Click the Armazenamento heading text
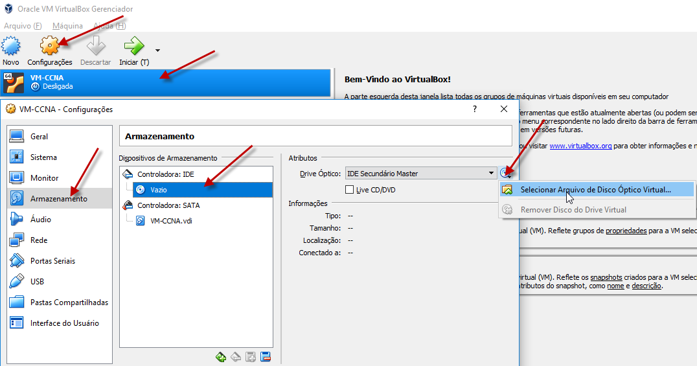 pyautogui.click(x=159, y=137)
